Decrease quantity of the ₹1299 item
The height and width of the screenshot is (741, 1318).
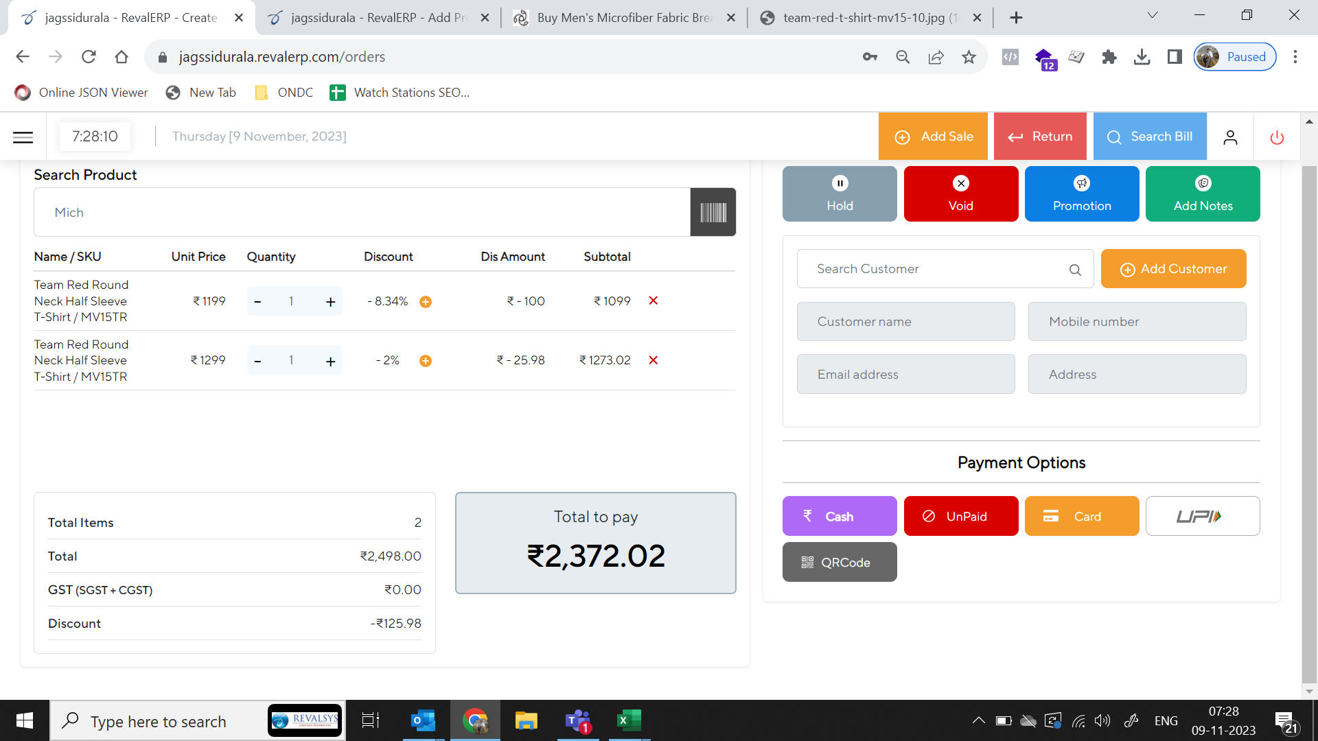pos(257,361)
